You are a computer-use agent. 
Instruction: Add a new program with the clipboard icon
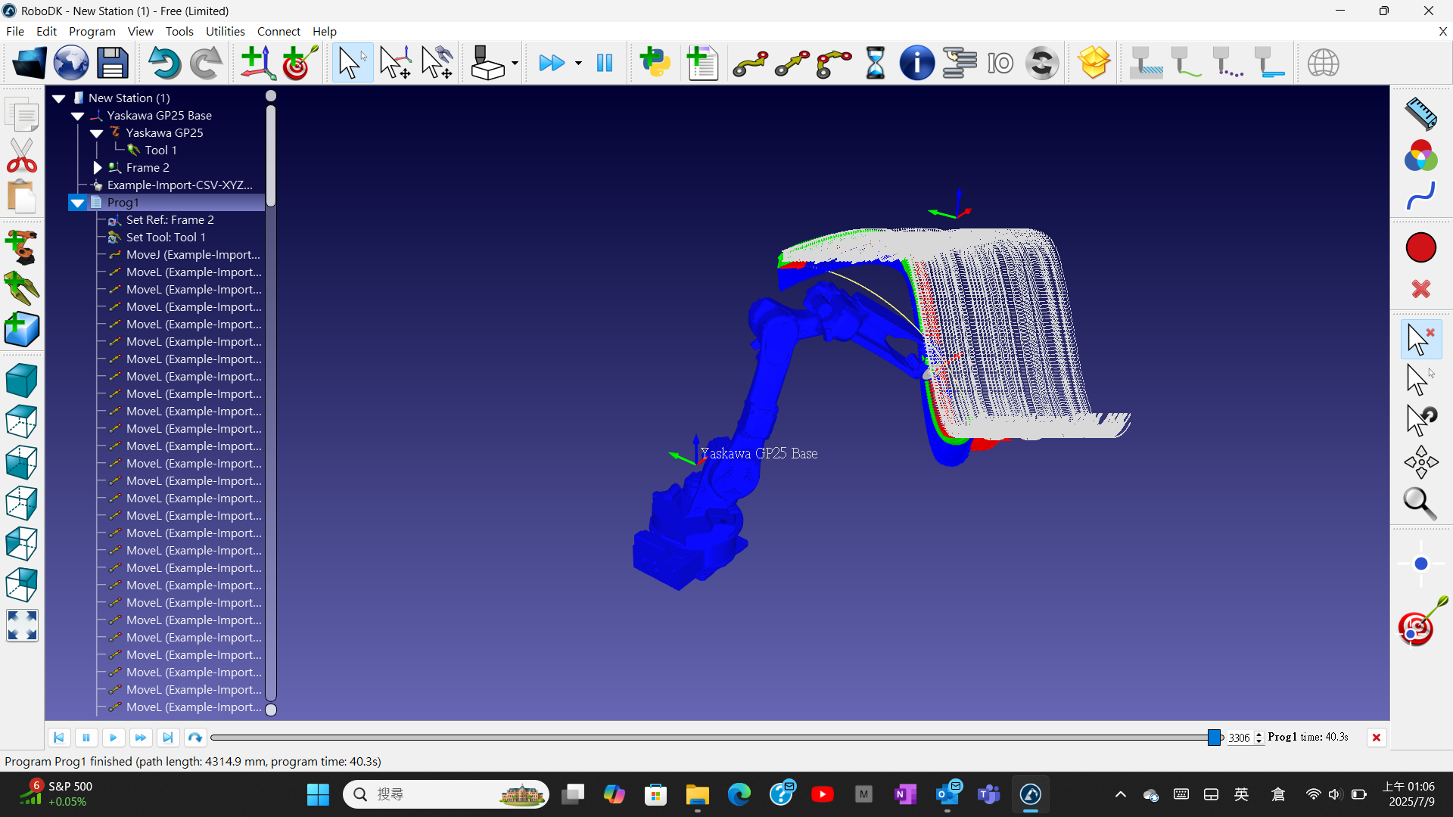(702, 63)
